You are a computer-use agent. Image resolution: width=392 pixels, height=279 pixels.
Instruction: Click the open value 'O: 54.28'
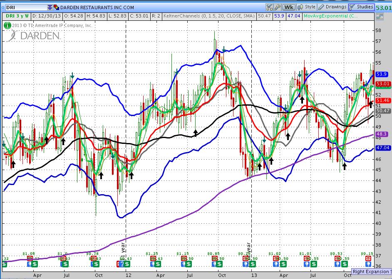[x=74, y=16]
